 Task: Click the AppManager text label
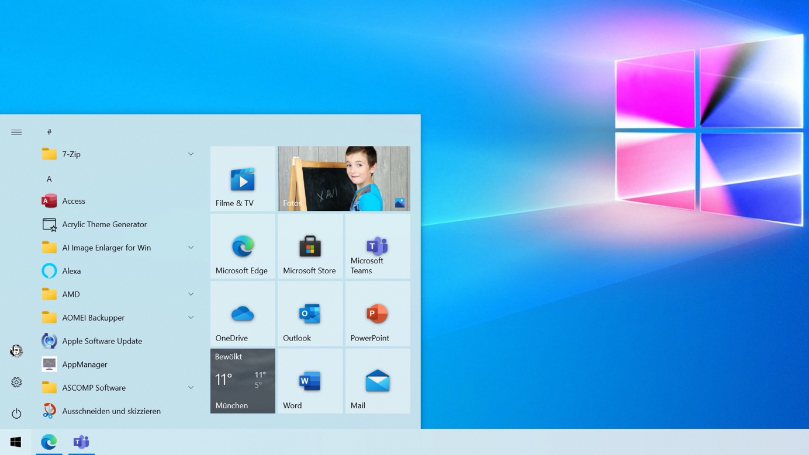click(x=85, y=364)
